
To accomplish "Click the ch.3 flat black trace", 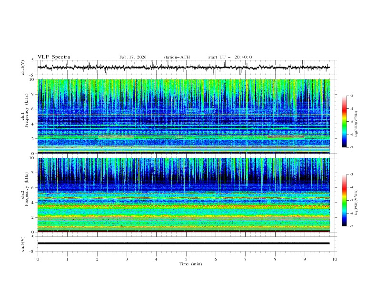I will 183,243.
